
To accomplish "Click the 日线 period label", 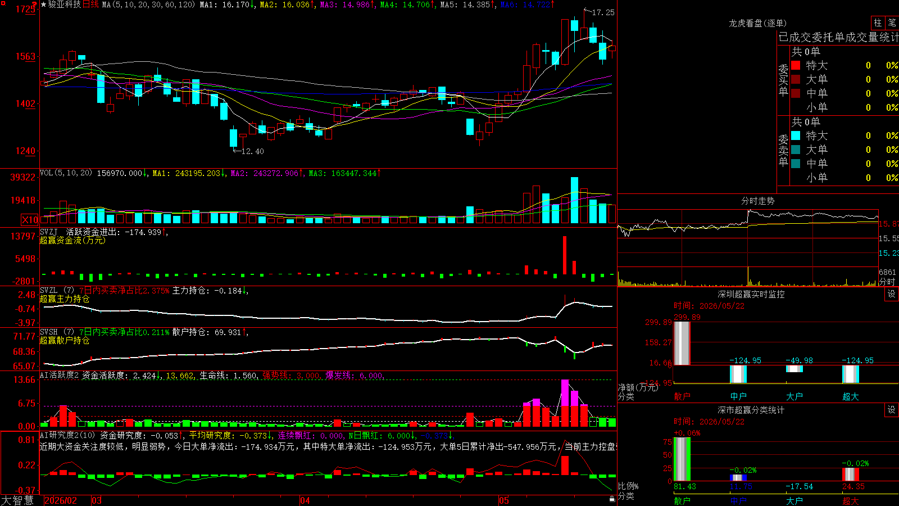I will (x=90, y=4).
